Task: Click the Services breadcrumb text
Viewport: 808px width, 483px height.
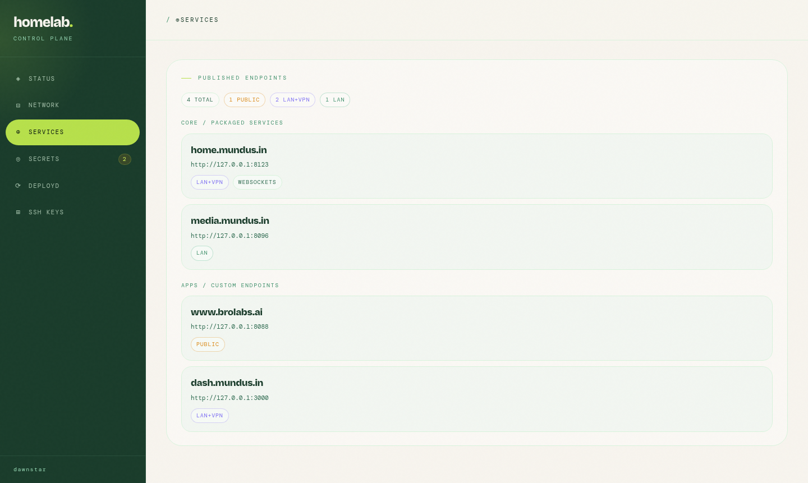Action: coord(200,20)
